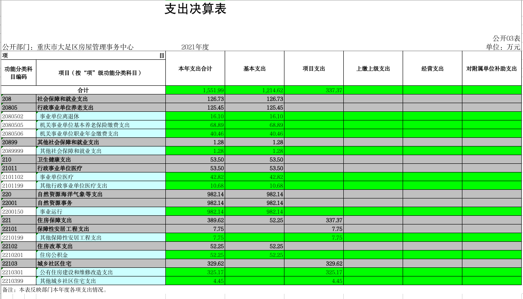This screenshot has height=299, width=523.
Task: Click the '事业单位离退休' cell
Action: [x=101, y=116]
